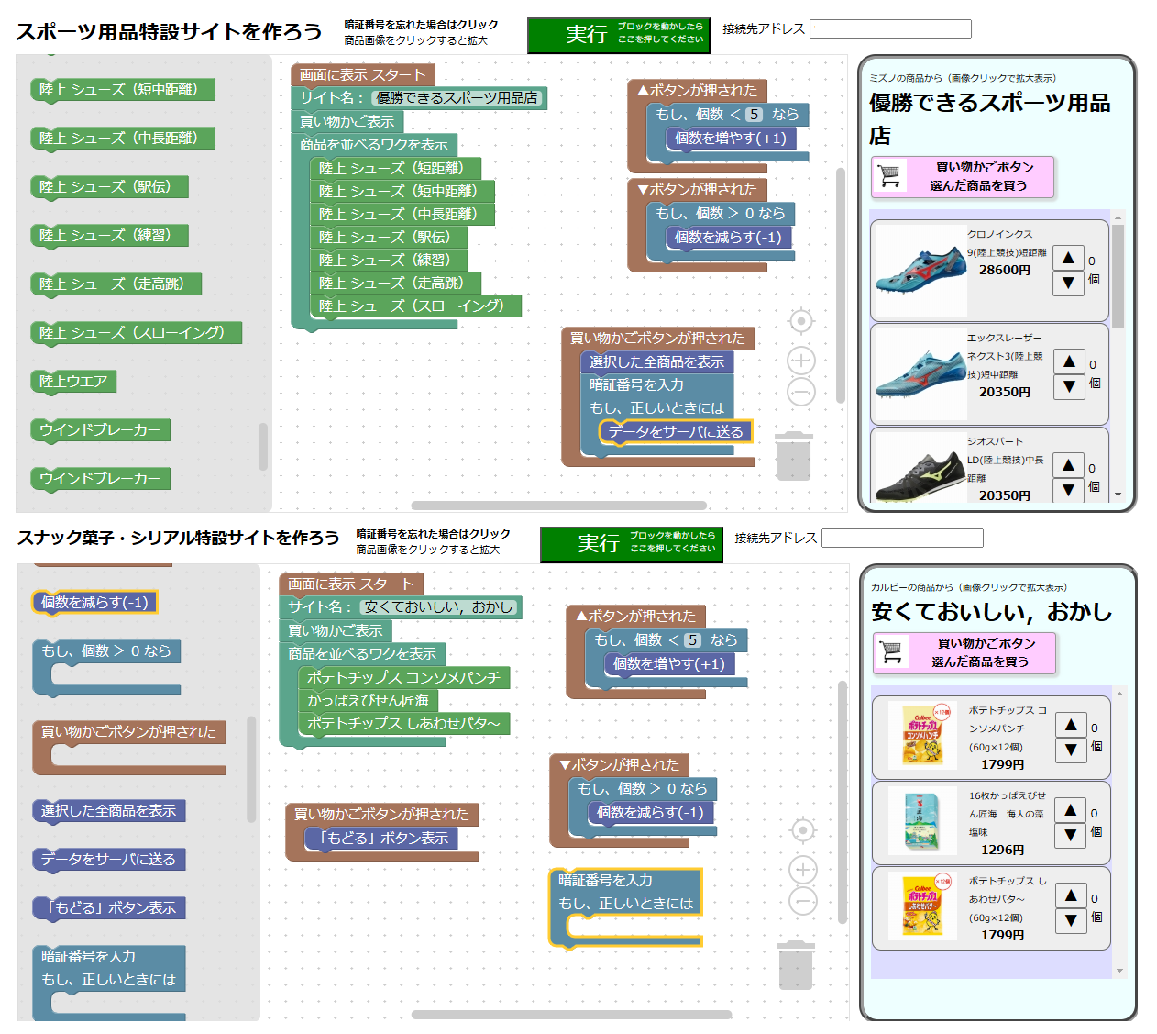Click snack workspace horizontal scrollbar
The image size is (1157, 1034).
click(x=571, y=1015)
